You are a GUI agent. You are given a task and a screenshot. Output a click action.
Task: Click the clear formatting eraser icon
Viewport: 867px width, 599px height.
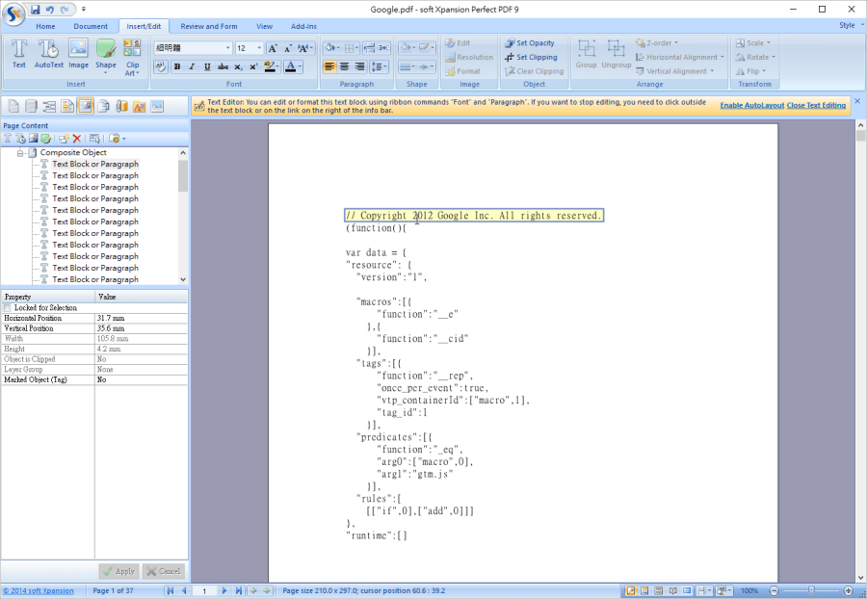click(161, 66)
